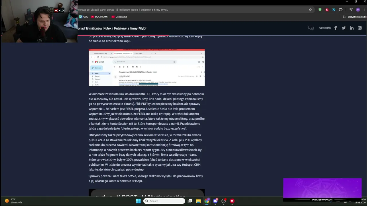The height and width of the screenshot is (206, 367).
Task: Click the xtb sponsor logo on webcam
Action: click(x=59, y=10)
